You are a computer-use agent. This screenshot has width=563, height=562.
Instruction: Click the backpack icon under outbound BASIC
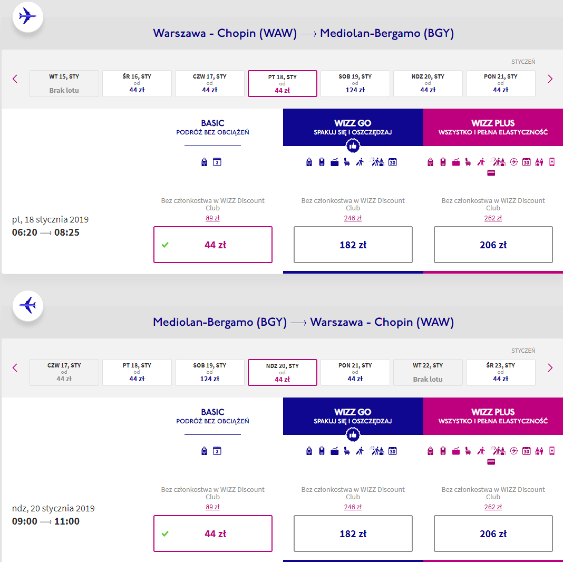pos(205,162)
